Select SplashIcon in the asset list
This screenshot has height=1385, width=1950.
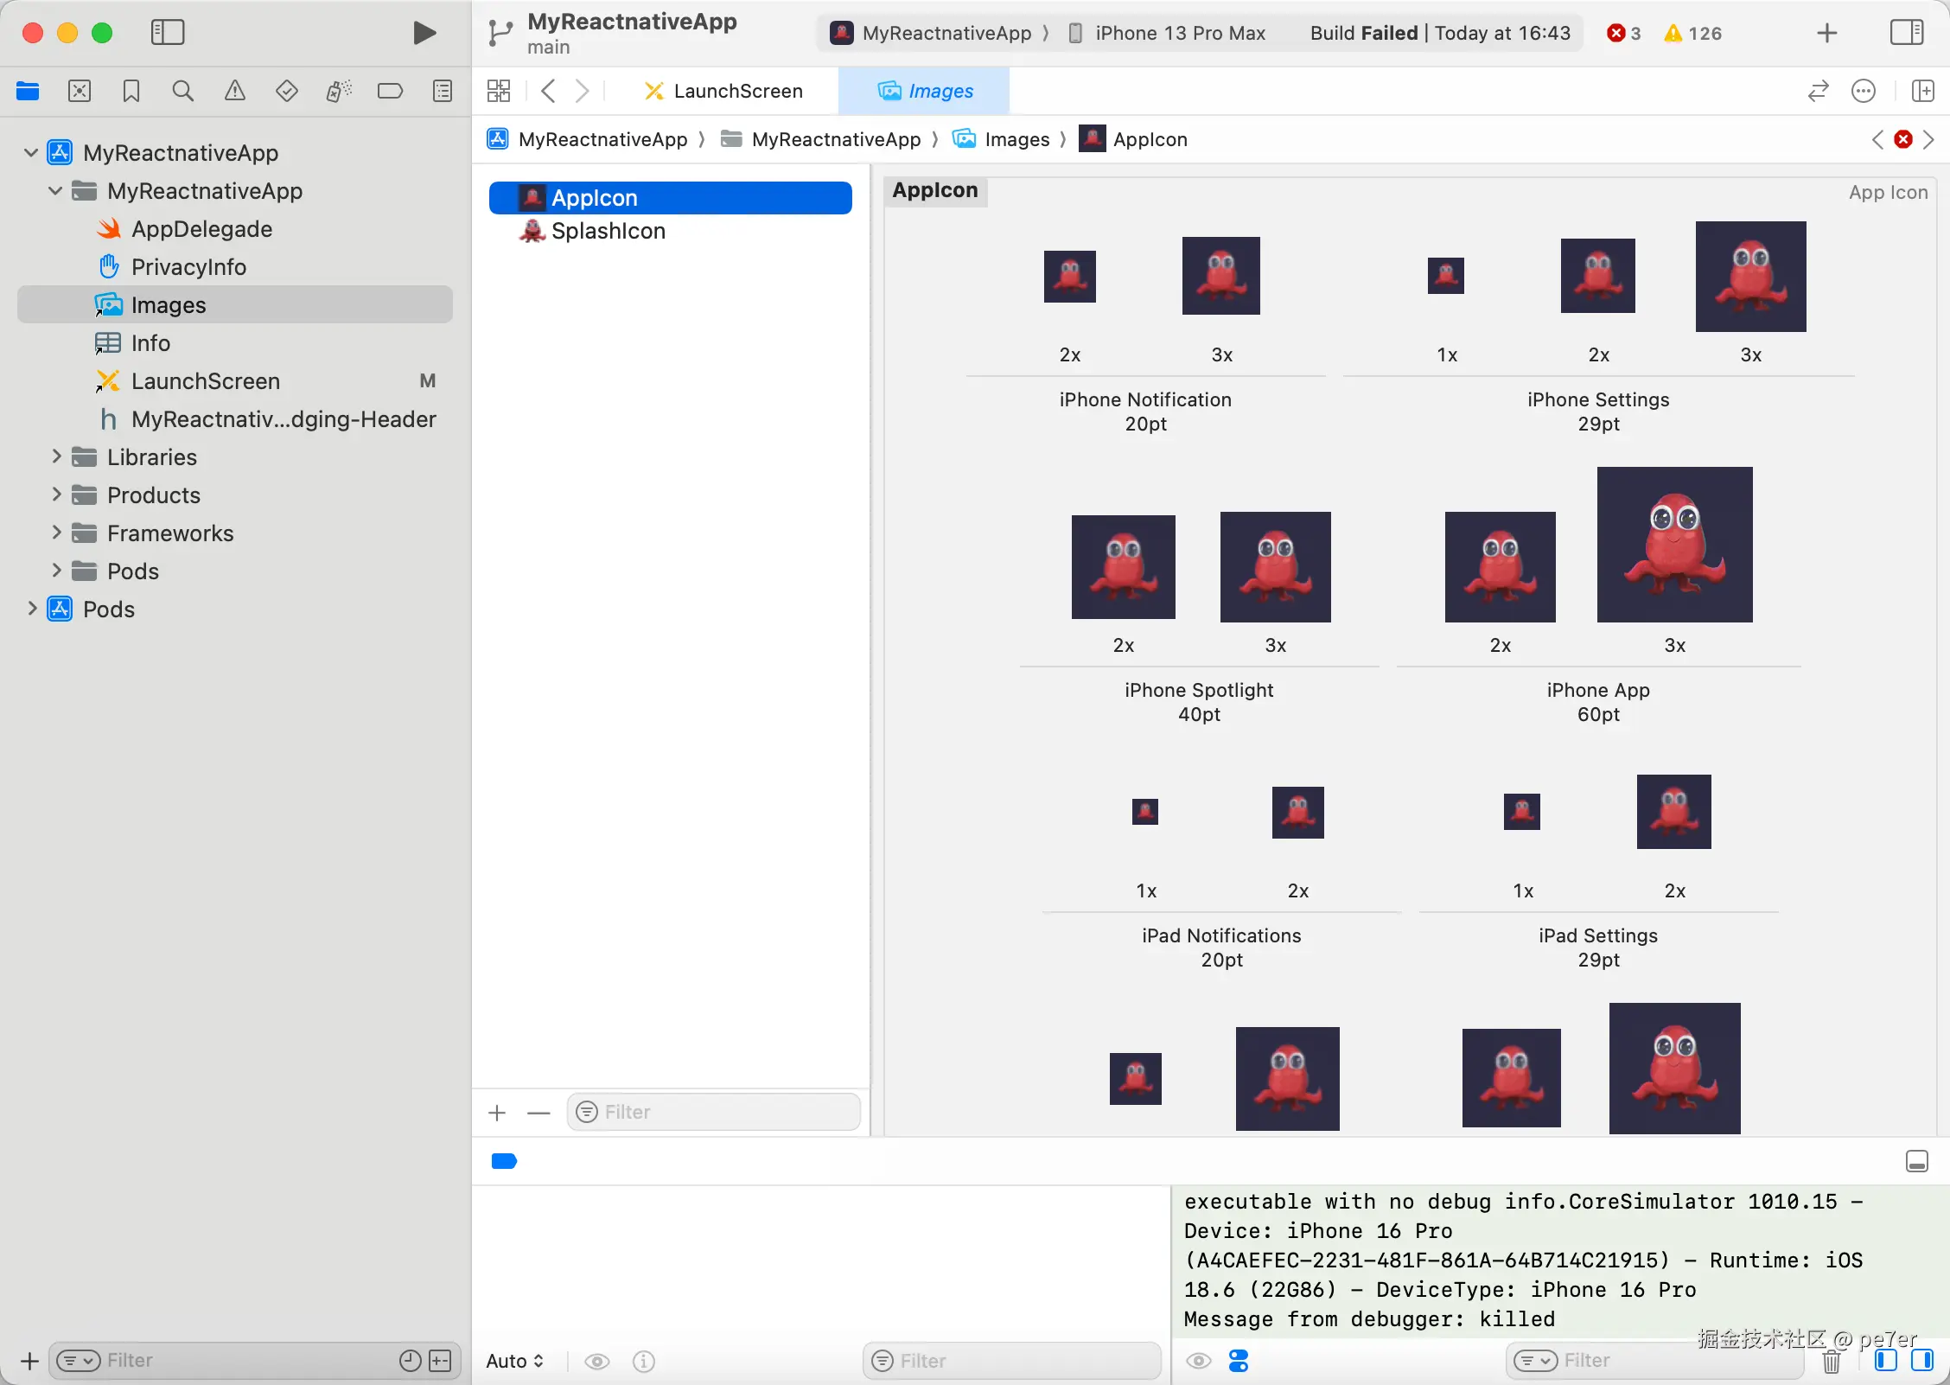click(608, 231)
